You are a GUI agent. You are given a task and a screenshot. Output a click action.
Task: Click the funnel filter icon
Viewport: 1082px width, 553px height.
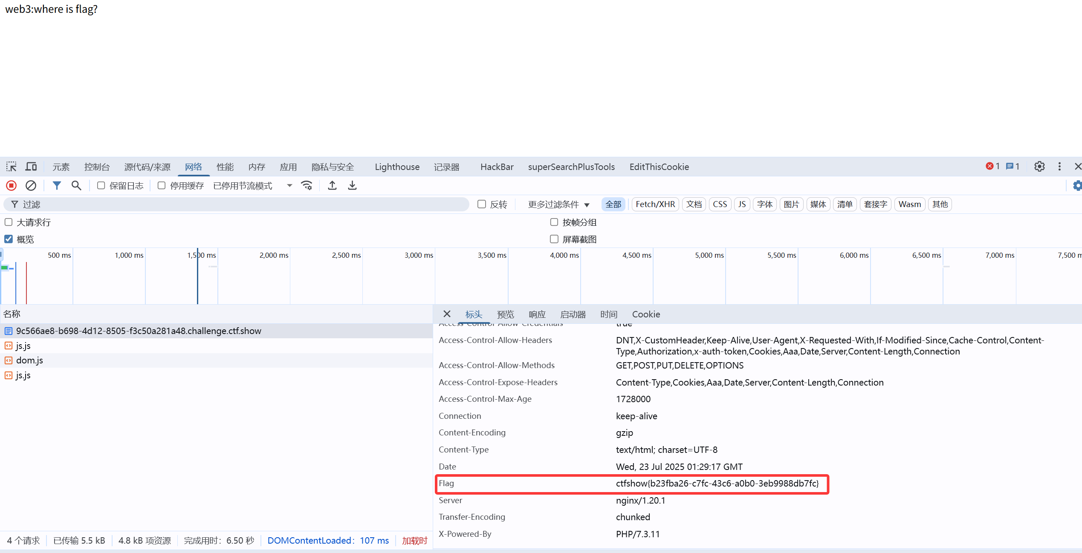pos(57,186)
